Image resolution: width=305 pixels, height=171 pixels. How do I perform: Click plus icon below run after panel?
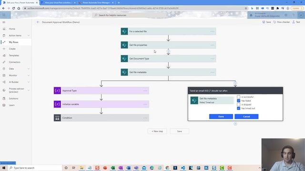click(x=235, y=123)
